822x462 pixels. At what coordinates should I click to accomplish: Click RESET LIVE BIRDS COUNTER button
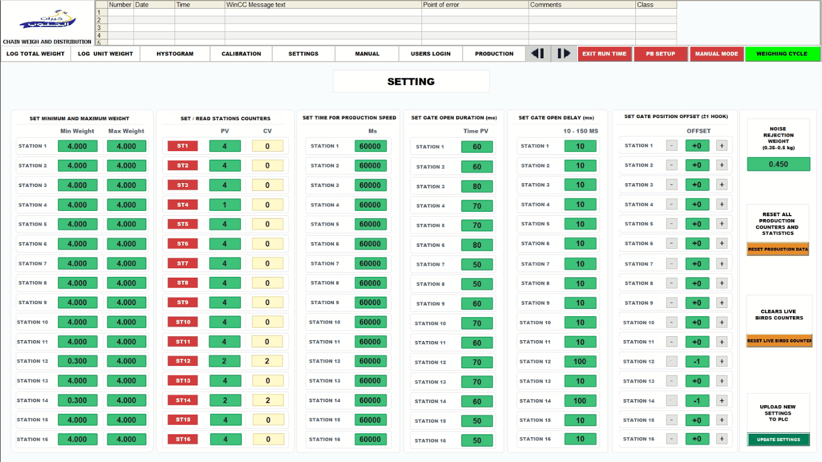point(779,341)
